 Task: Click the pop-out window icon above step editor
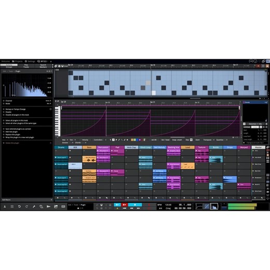pyautogui.click(x=56, y=66)
